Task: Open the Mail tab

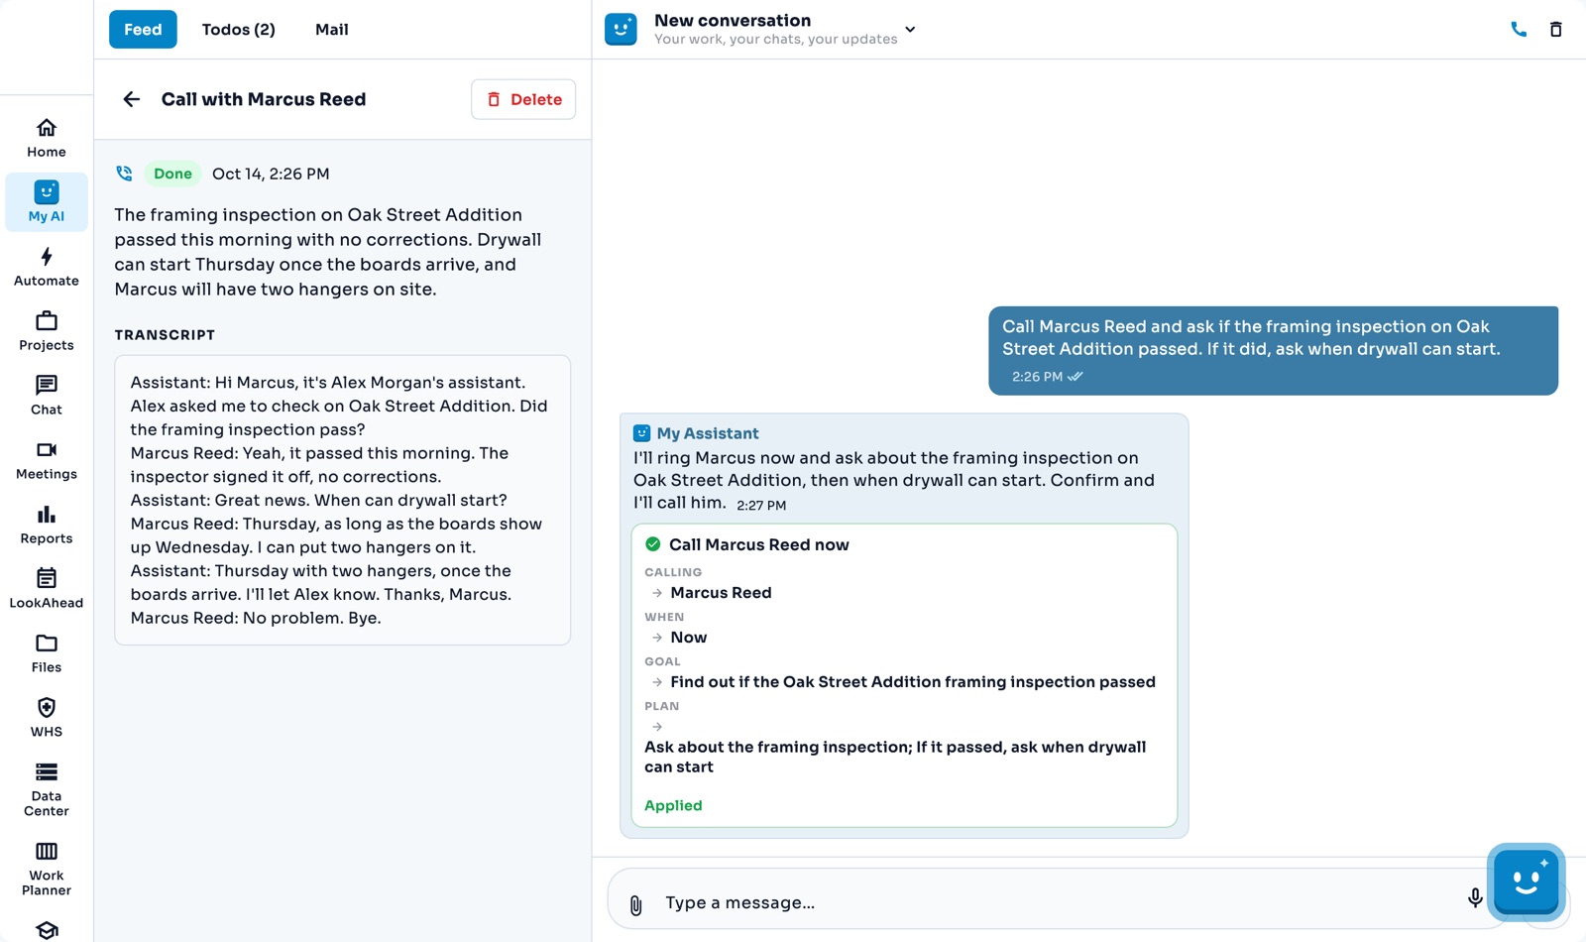Action: (x=332, y=30)
